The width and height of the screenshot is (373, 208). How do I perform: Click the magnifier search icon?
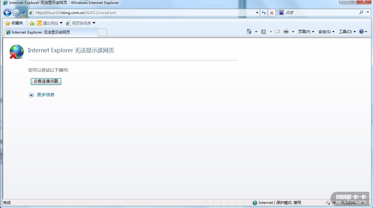point(361,12)
